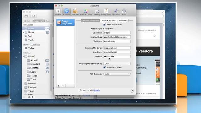Image resolution: width=201 pixels, height=113 pixels.
Task: Expand the Drafts mailbox triangle
Action: [24, 32]
